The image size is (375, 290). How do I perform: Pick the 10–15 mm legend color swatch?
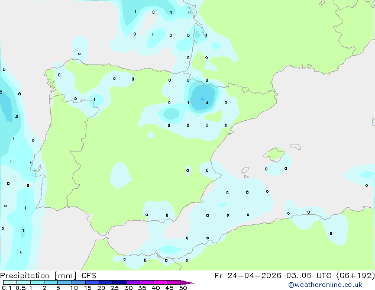click(78, 282)
